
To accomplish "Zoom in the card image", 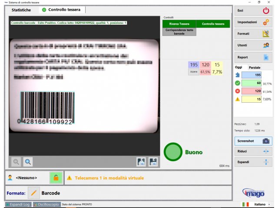I will (28, 162).
